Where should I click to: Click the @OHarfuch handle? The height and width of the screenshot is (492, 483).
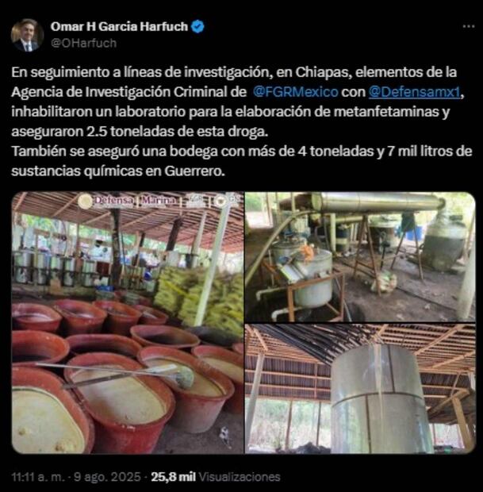pos(84,43)
